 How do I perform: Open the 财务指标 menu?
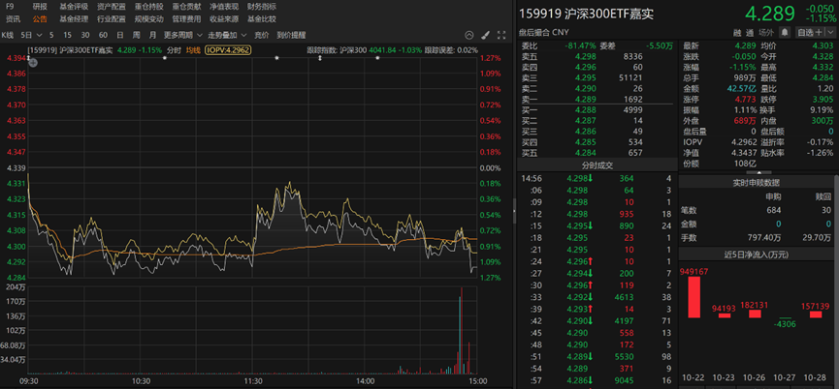tap(262, 7)
